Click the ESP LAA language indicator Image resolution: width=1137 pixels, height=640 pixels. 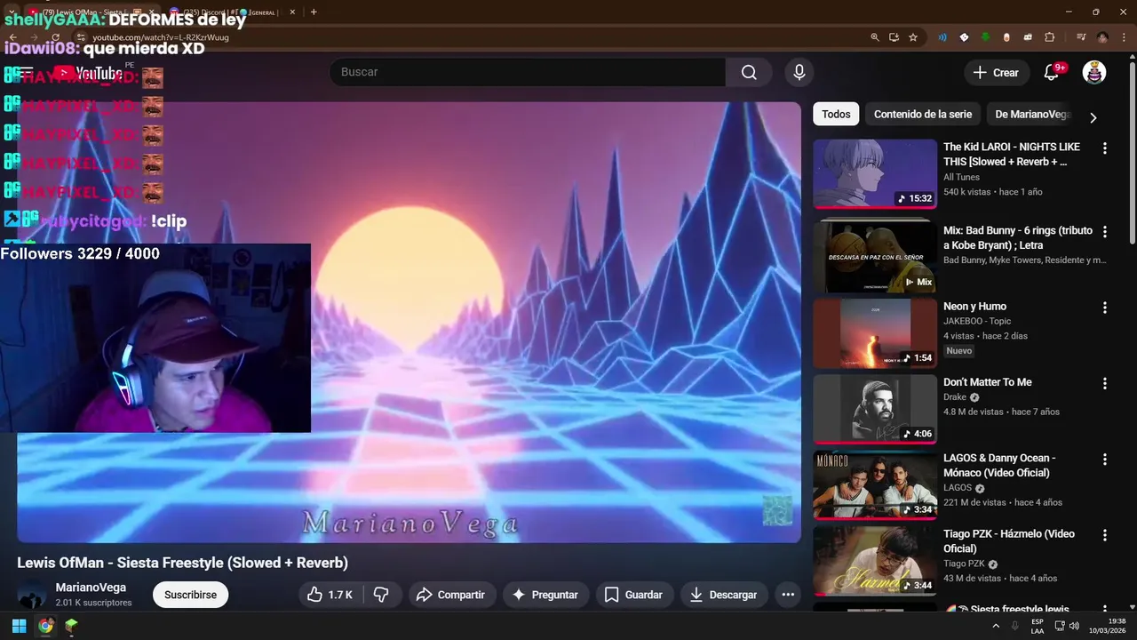coord(1038,626)
